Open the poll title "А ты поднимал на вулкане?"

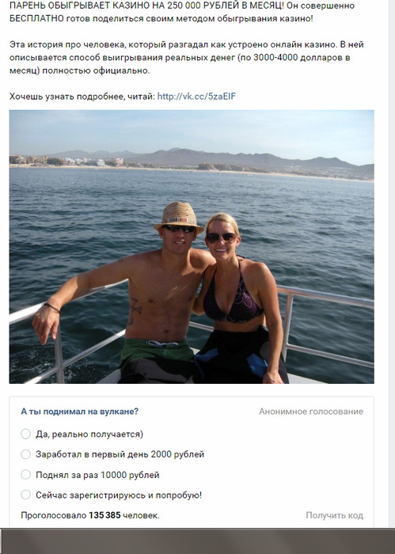pyautogui.click(x=80, y=412)
